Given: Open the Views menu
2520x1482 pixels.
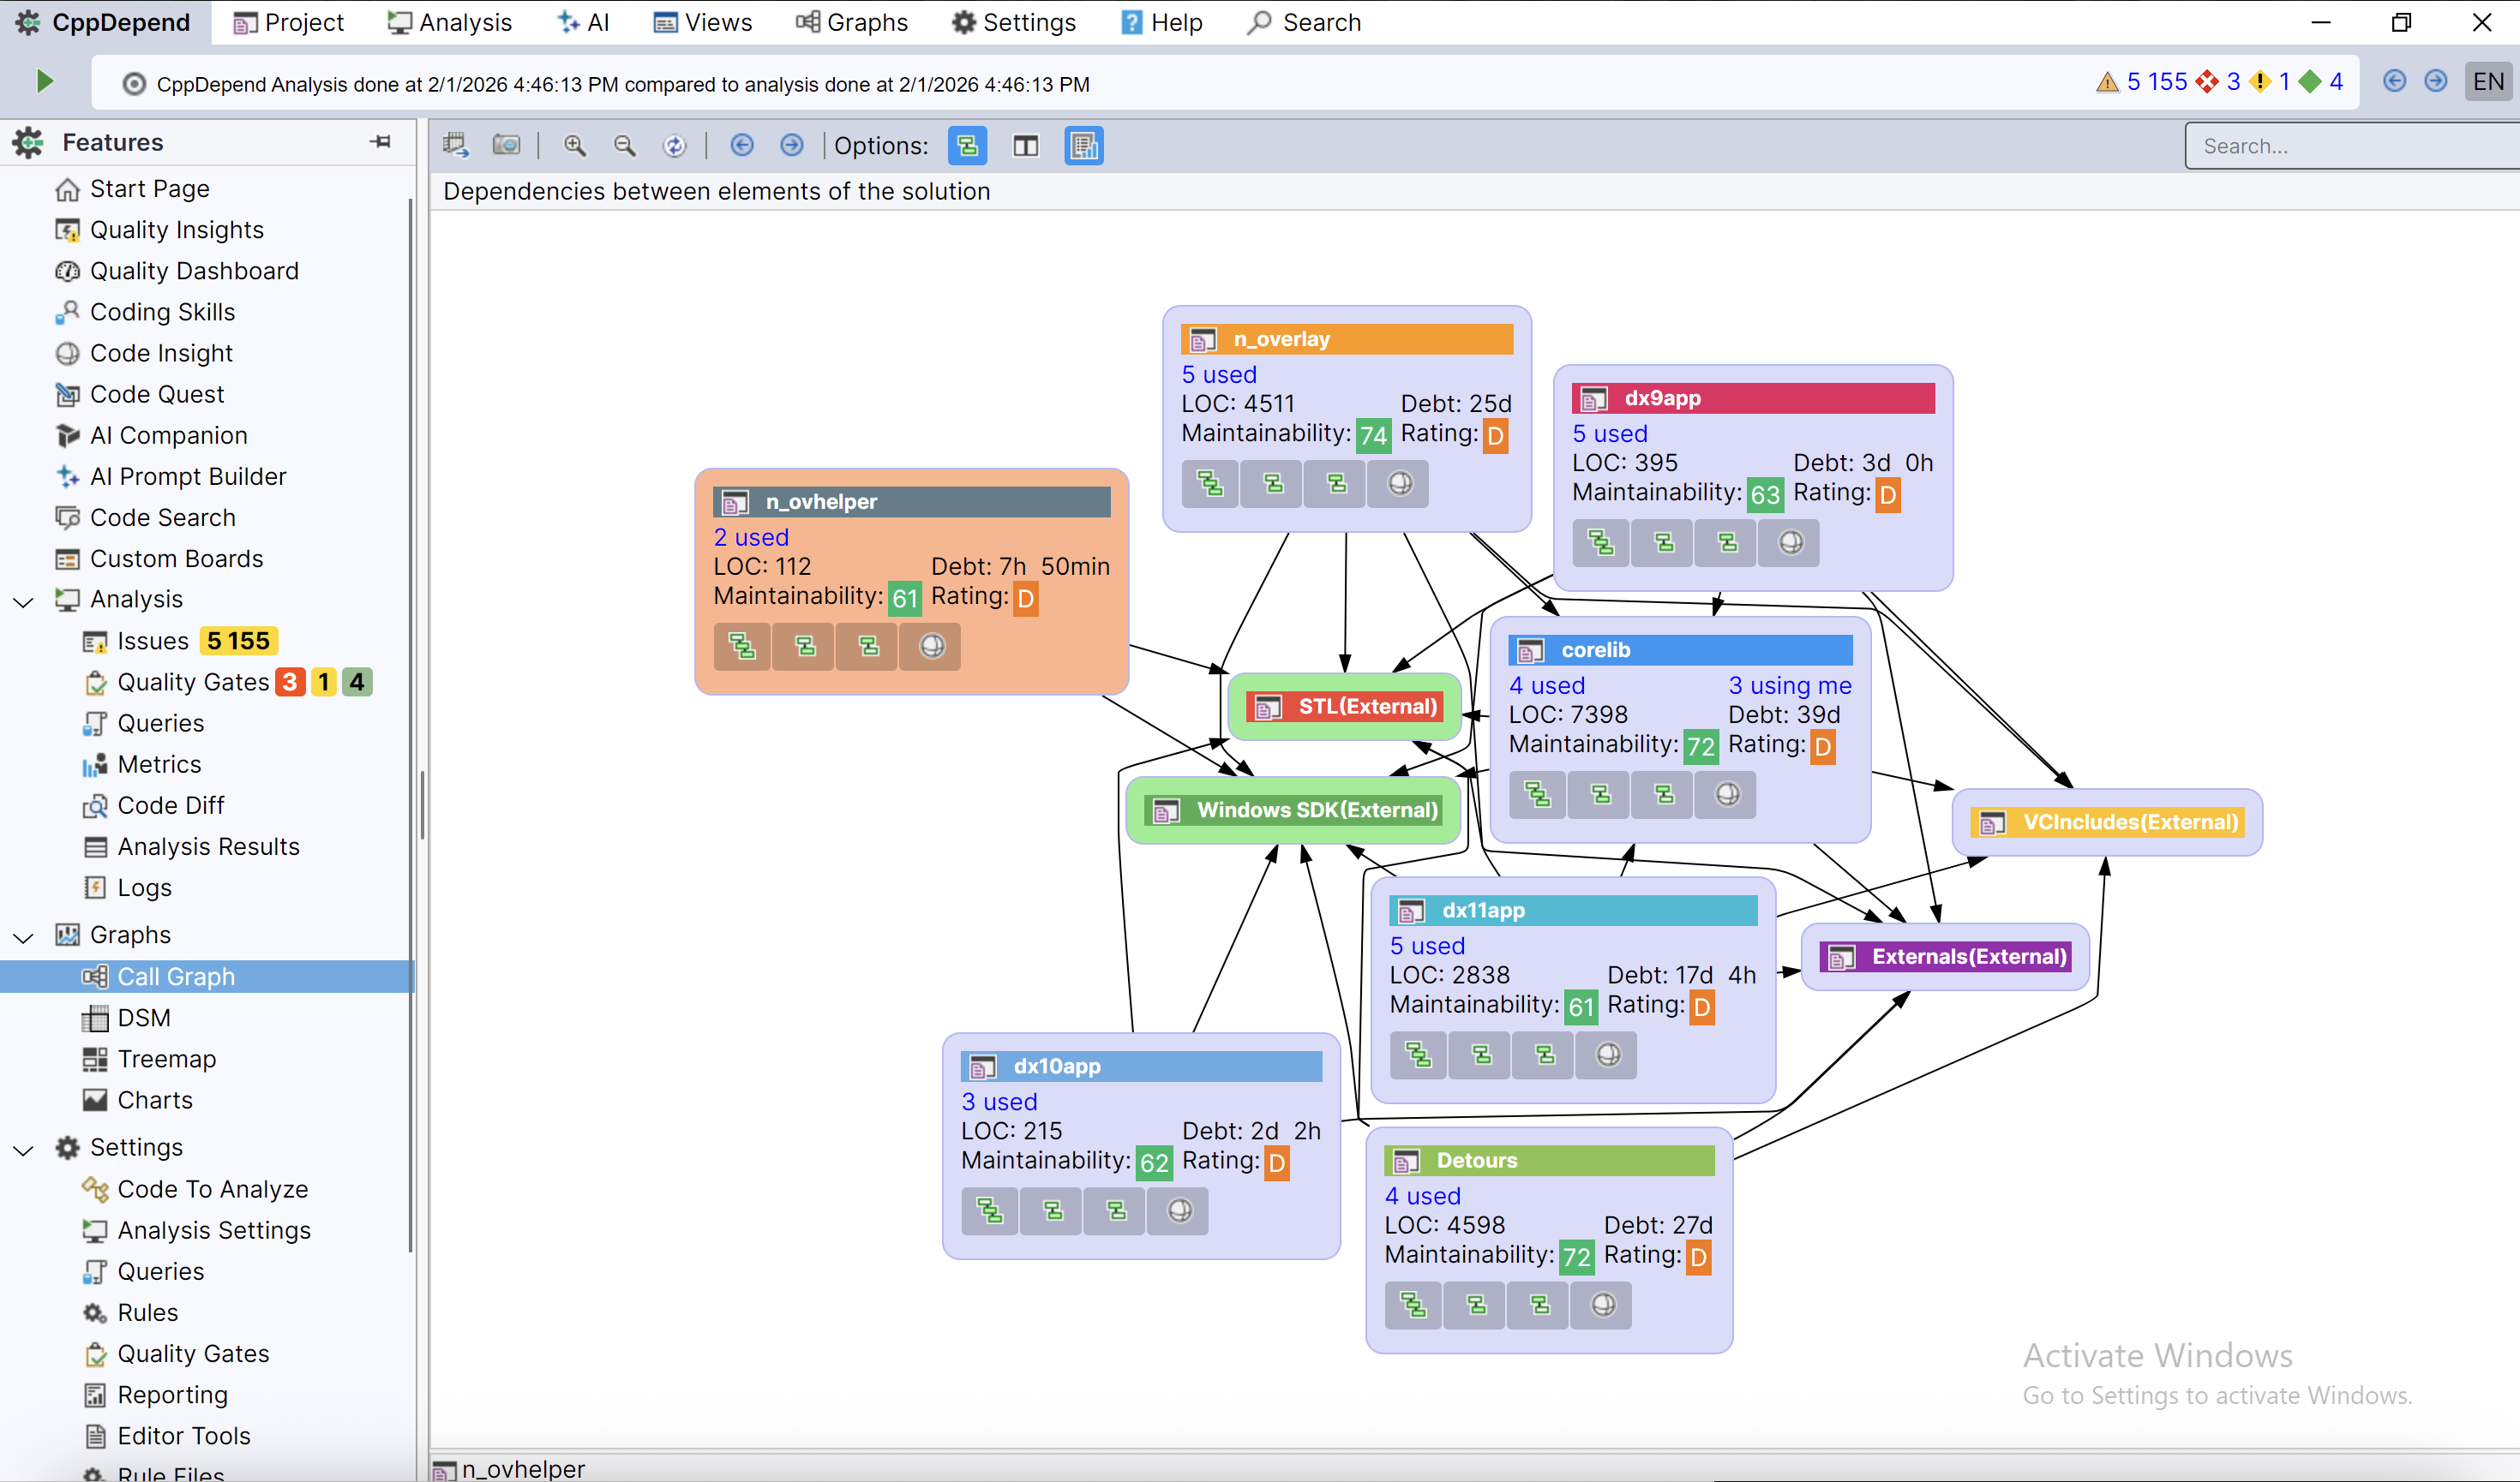Looking at the screenshot, I should click(x=701, y=22).
